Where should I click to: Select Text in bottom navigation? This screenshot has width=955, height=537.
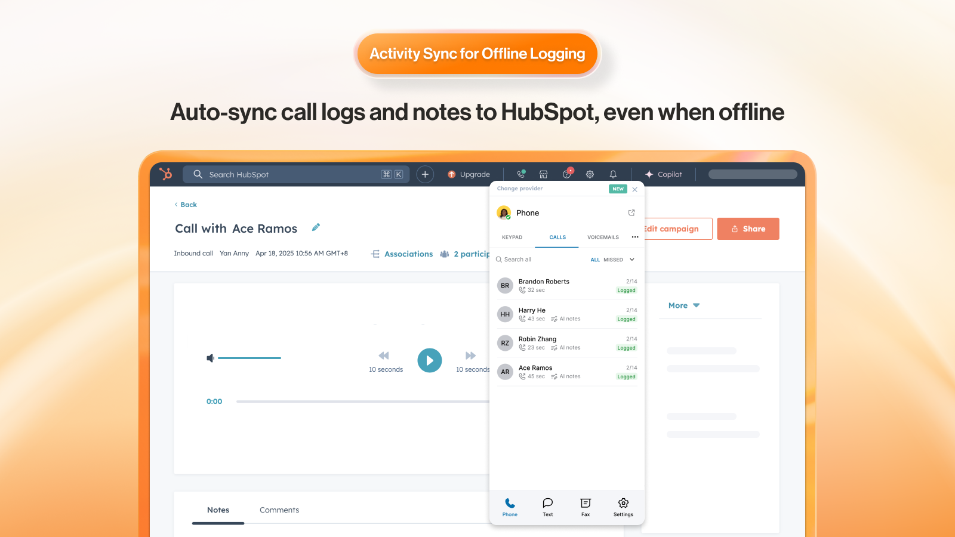pos(548,507)
